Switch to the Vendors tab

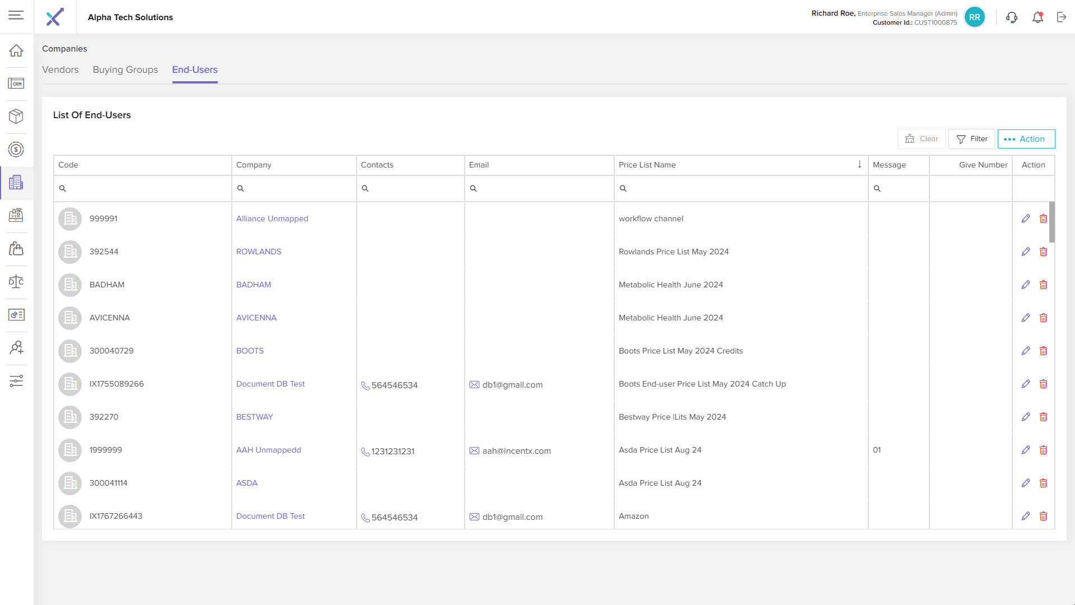(x=60, y=70)
